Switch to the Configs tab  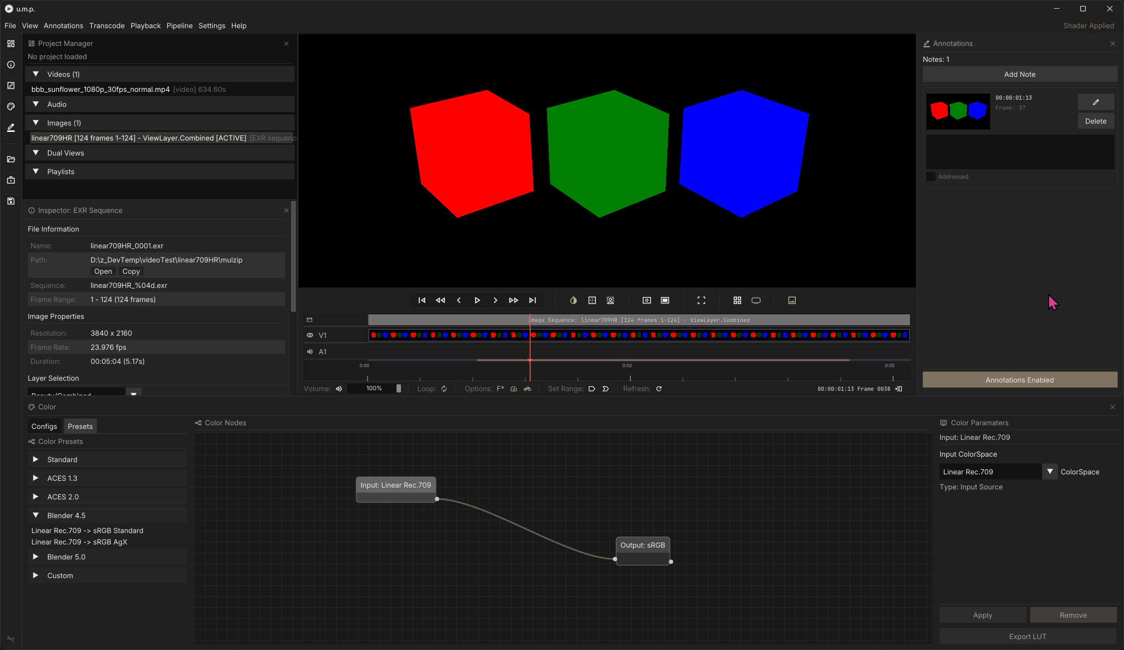(44, 426)
